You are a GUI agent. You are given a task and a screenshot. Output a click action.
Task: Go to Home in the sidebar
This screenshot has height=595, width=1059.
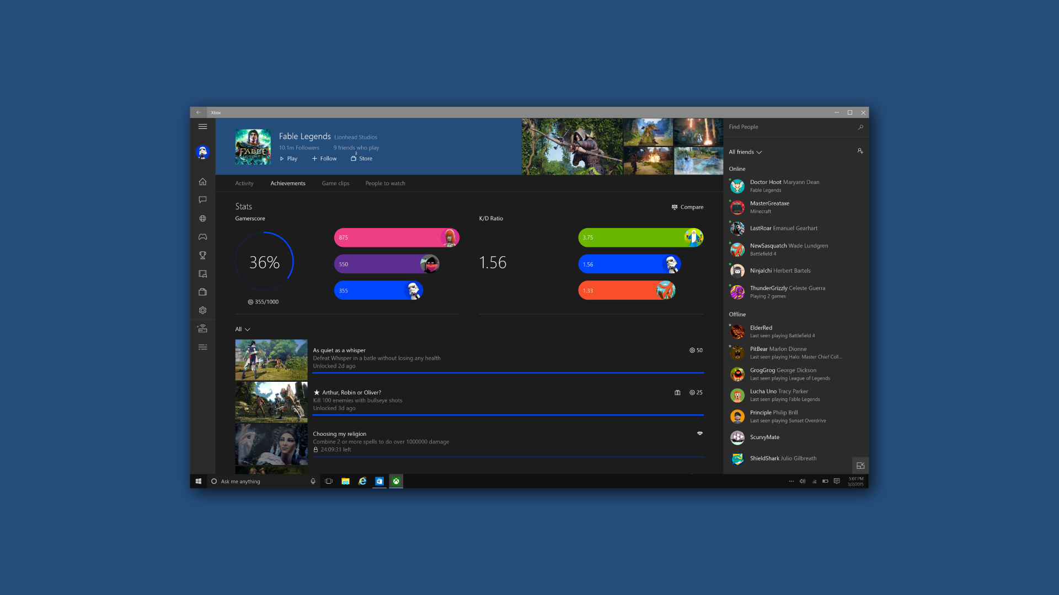202,181
